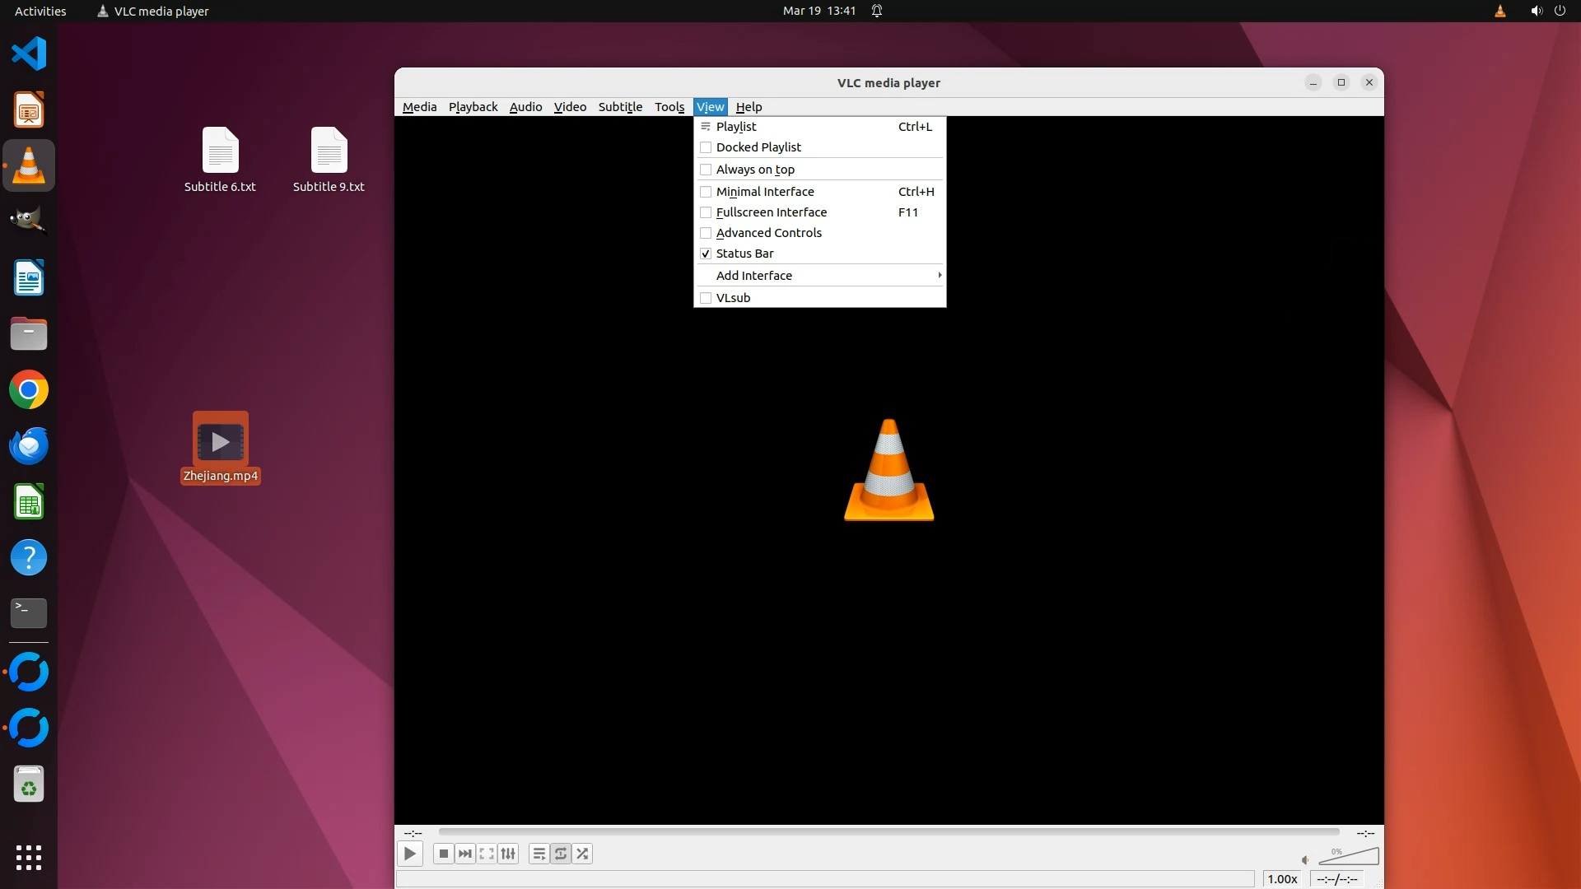Open the Tools menu
Viewport: 1581px width, 889px height.
pyautogui.click(x=669, y=107)
